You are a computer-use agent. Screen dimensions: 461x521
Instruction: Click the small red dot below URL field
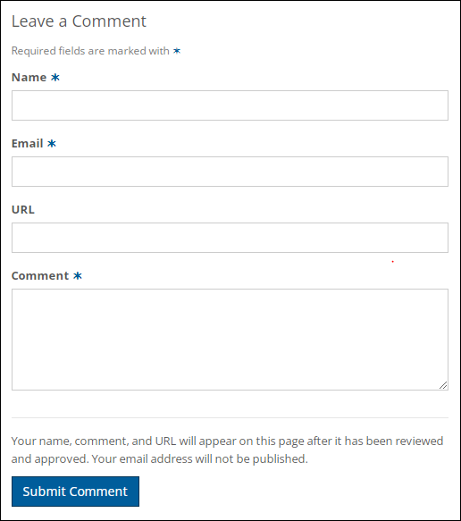[392, 262]
